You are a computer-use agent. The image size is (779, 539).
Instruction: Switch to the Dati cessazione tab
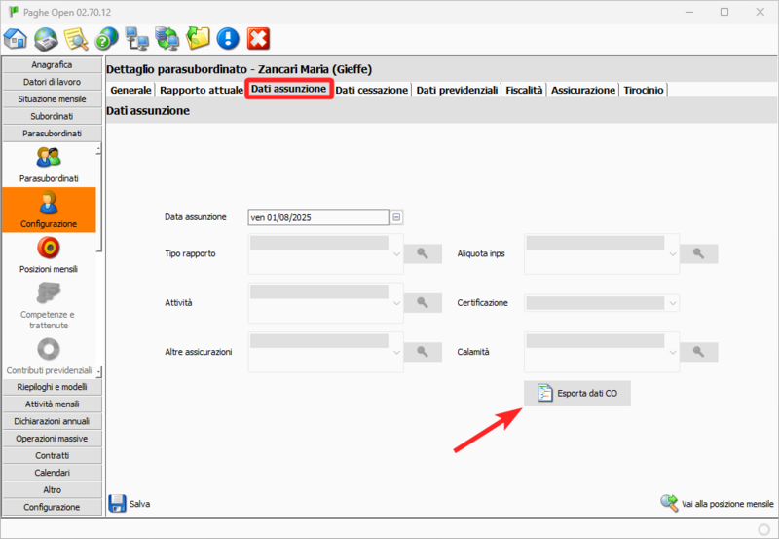point(372,90)
